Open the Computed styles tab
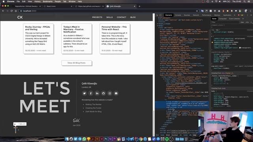 [223, 19]
